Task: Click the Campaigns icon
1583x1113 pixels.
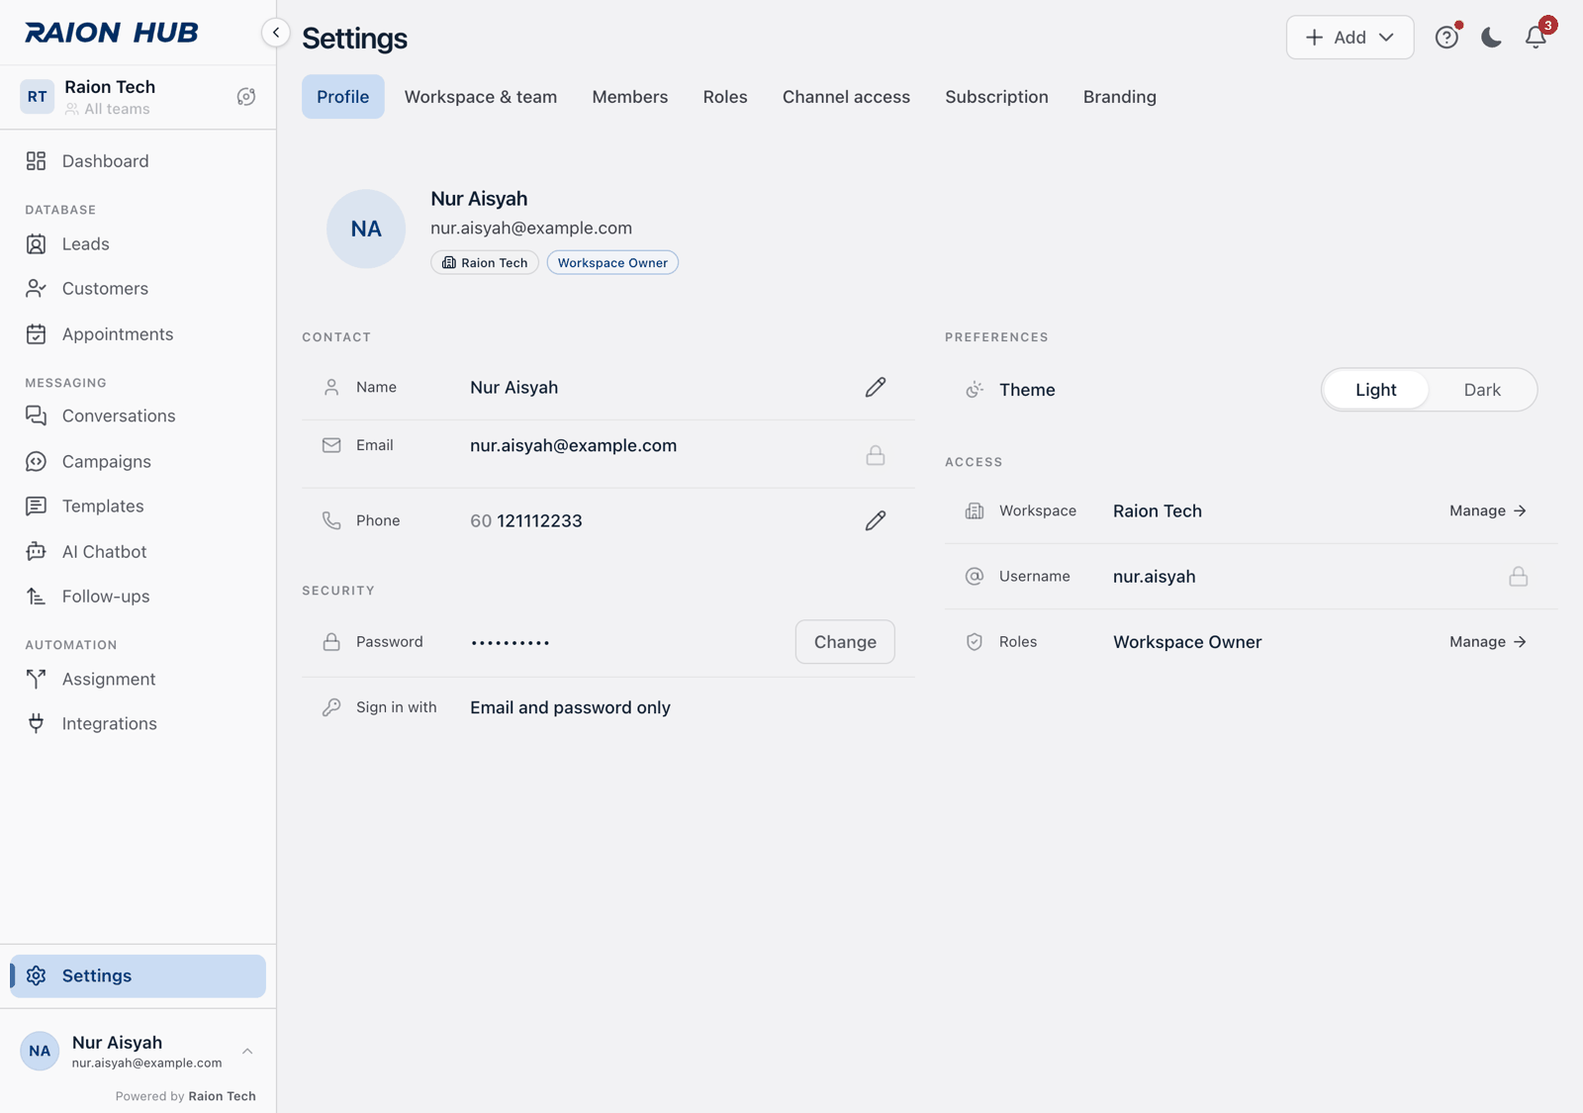Action: click(37, 462)
